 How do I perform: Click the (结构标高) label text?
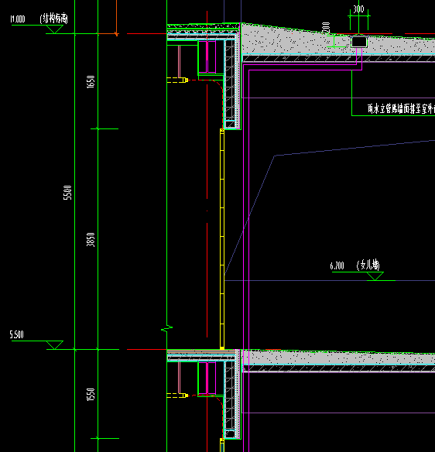pyautogui.click(x=53, y=19)
